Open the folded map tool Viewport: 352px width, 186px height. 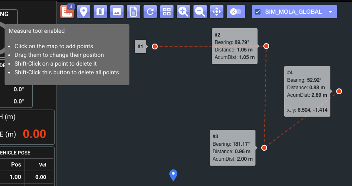tap(100, 12)
